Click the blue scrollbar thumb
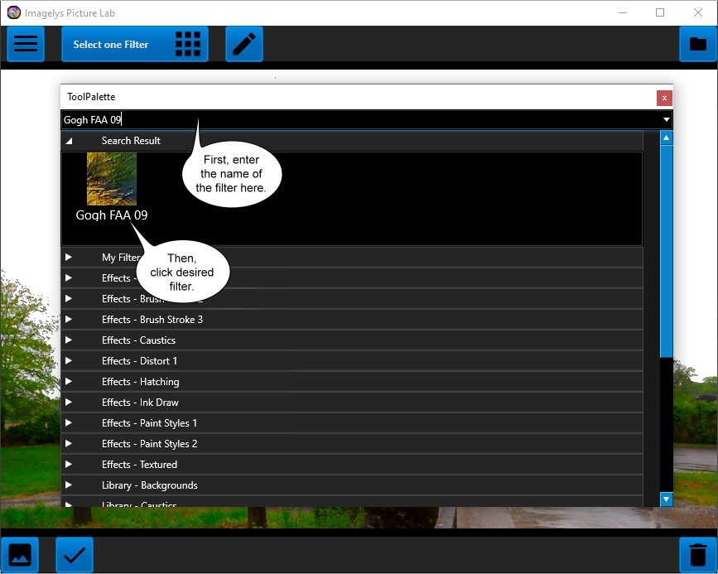 tap(667, 252)
